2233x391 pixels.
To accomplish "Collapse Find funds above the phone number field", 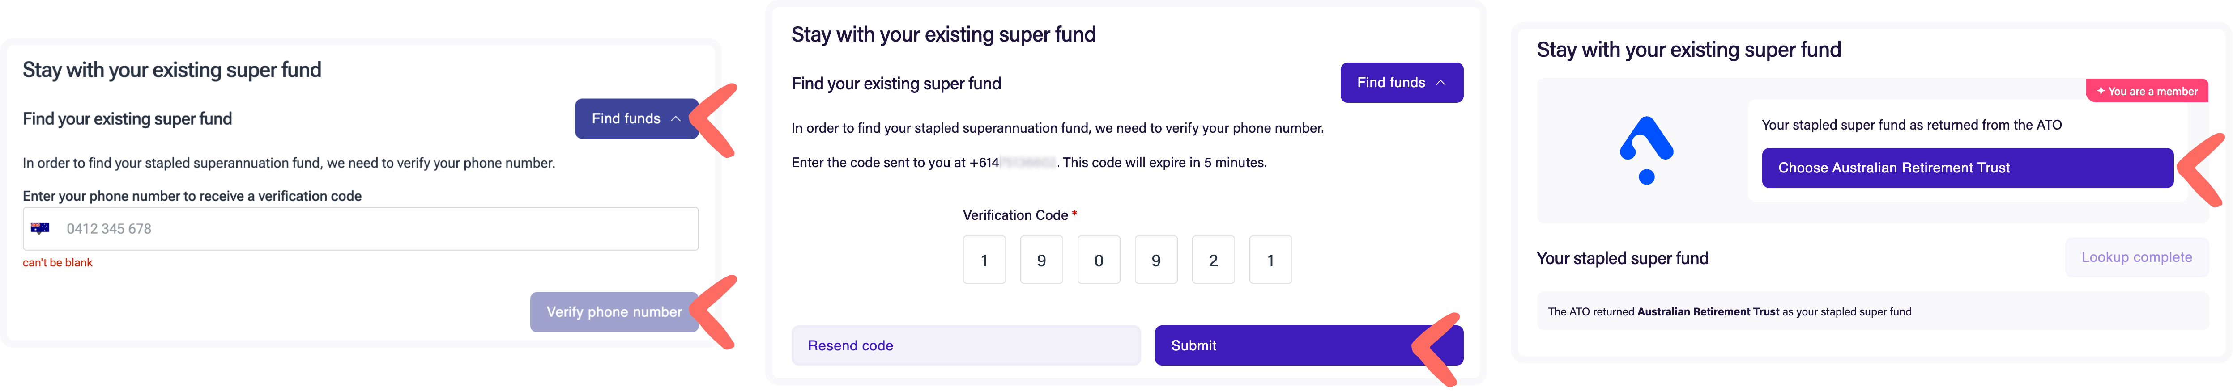I will [x=635, y=118].
